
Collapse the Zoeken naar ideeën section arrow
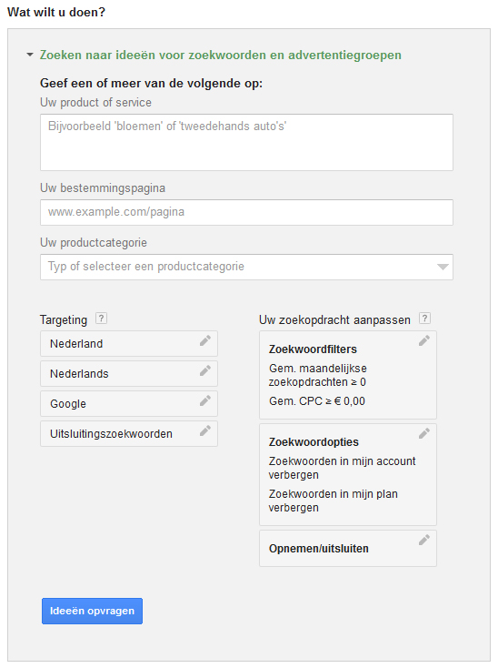click(30, 55)
